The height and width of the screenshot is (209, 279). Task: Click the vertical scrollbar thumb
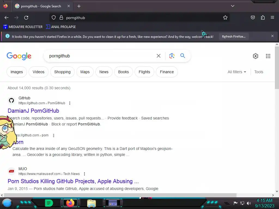coord(277,68)
